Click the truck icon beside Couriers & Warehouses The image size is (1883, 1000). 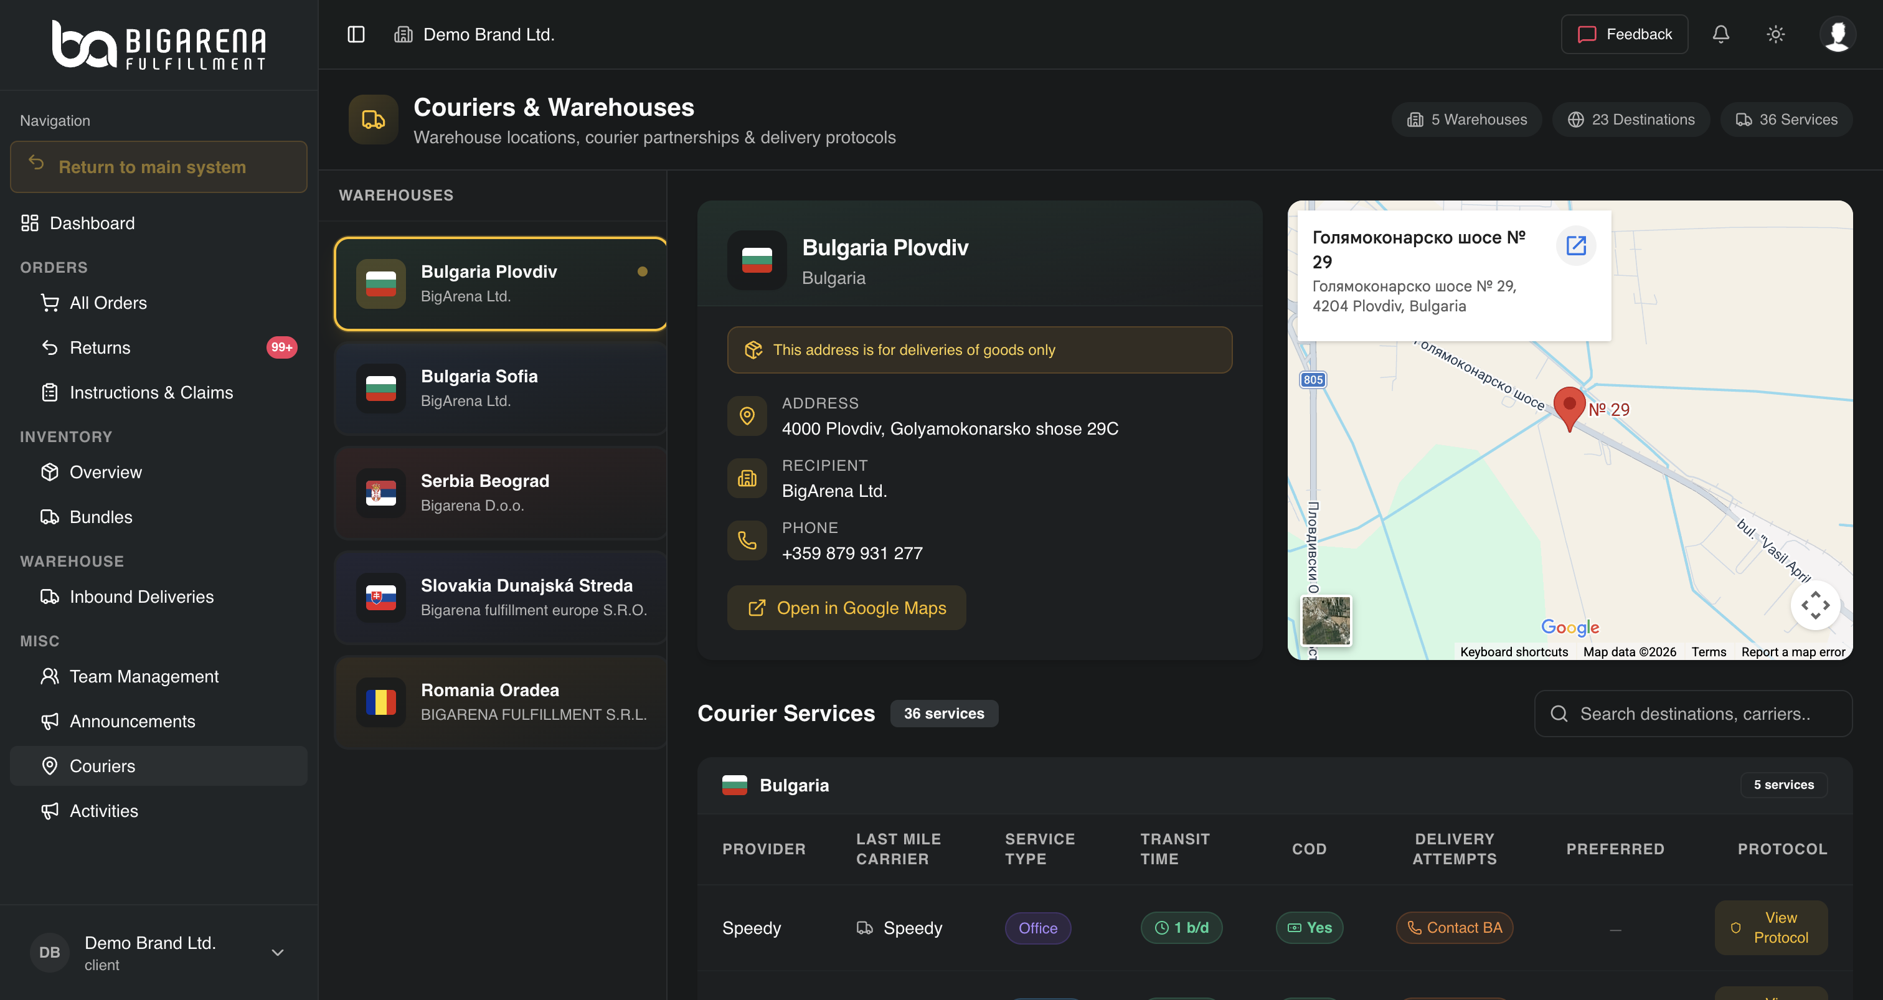click(x=374, y=119)
